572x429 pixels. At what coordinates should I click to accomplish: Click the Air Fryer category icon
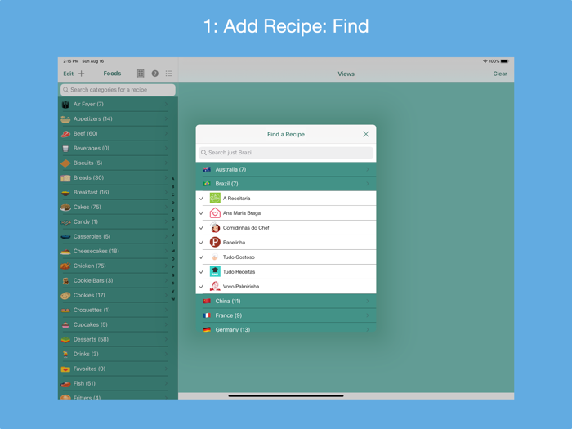[x=65, y=105]
